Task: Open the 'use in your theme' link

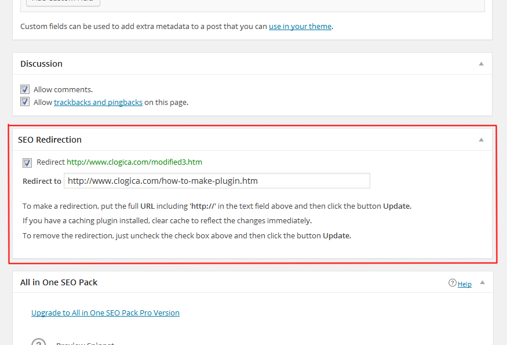Action: point(300,26)
